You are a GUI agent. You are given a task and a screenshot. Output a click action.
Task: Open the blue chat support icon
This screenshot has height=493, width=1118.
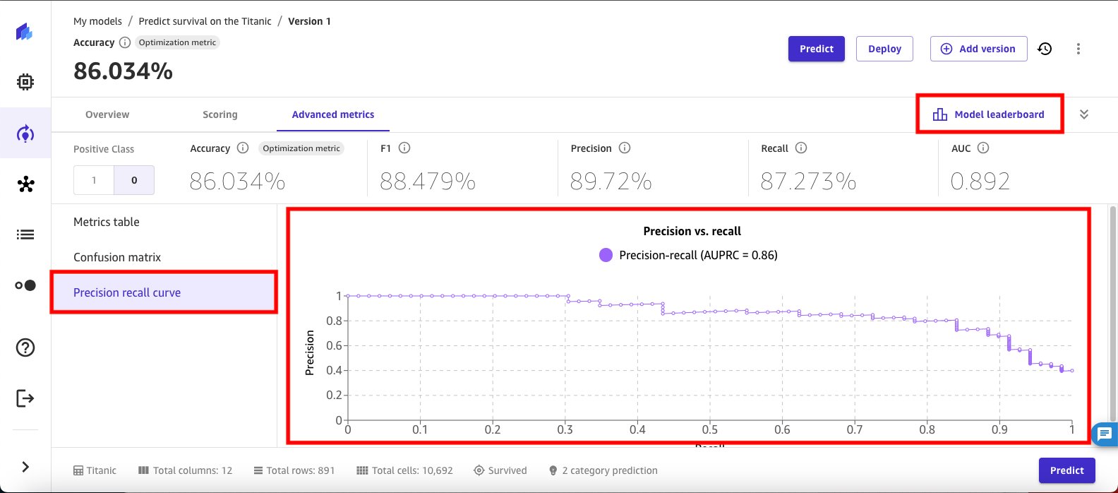(x=1105, y=434)
